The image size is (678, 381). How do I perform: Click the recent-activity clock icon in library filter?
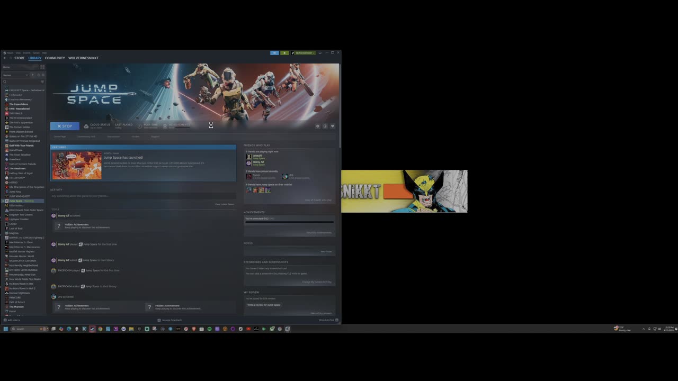tap(39, 75)
